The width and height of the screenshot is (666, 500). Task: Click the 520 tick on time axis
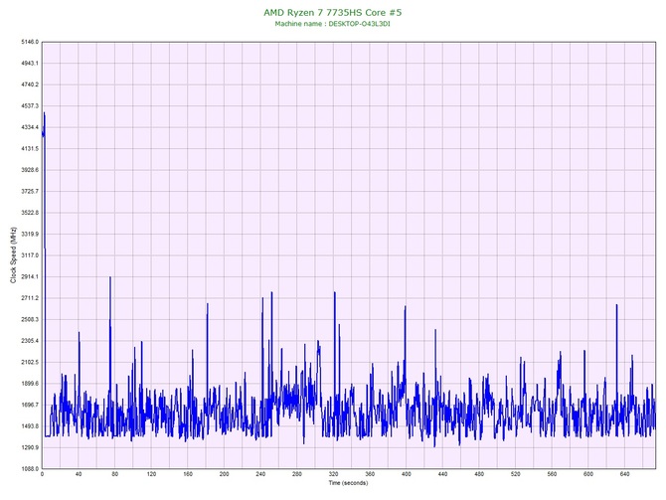pyautogui.click(x=516, y=474)
